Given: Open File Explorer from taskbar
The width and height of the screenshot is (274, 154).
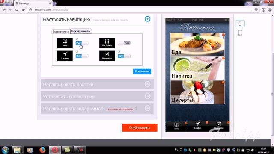Looking at the screenshot, I should click(x=17, y=150).
